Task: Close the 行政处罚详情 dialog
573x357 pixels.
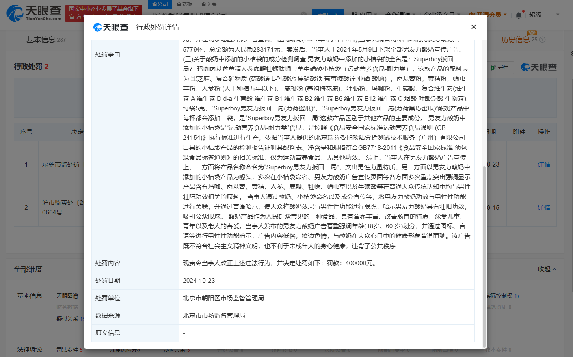Action: [474, 27]
